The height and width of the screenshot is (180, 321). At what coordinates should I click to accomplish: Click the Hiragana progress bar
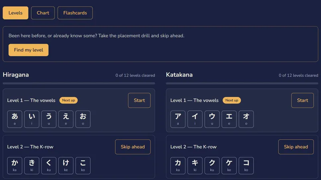pos(79,83)
